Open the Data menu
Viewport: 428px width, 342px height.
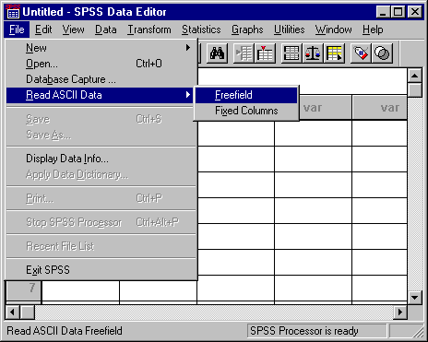pyautogui.click(x=105, y=29)
